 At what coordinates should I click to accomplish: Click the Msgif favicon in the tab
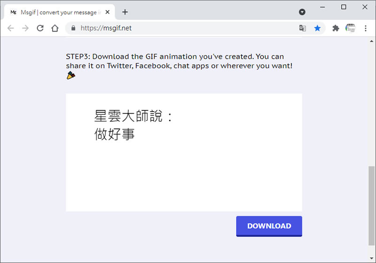(14, 12)
